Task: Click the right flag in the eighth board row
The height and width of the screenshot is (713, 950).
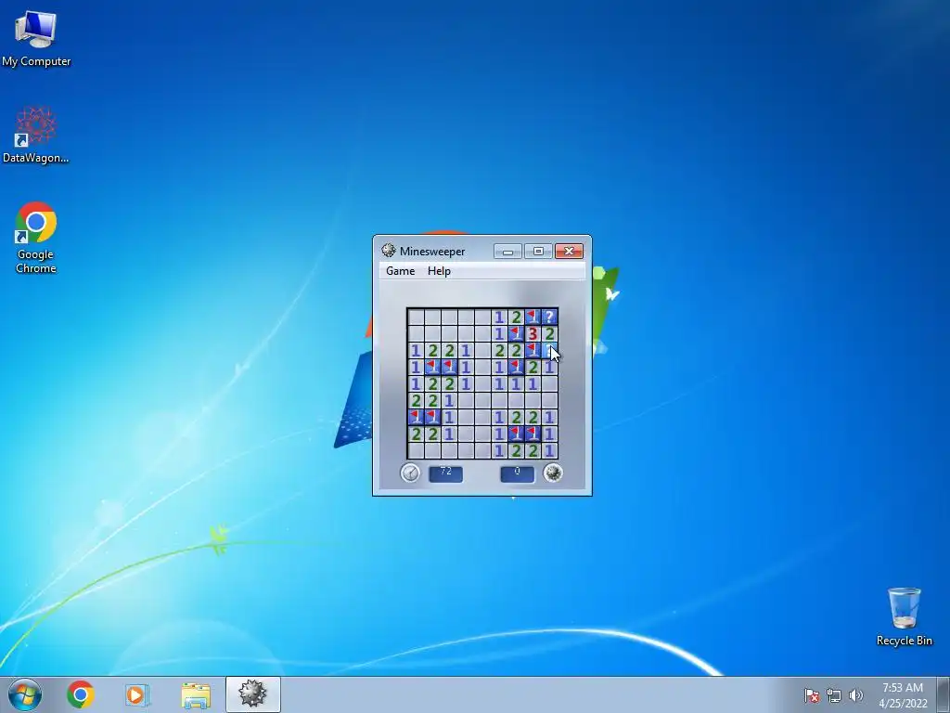Action: coord(533,434)
